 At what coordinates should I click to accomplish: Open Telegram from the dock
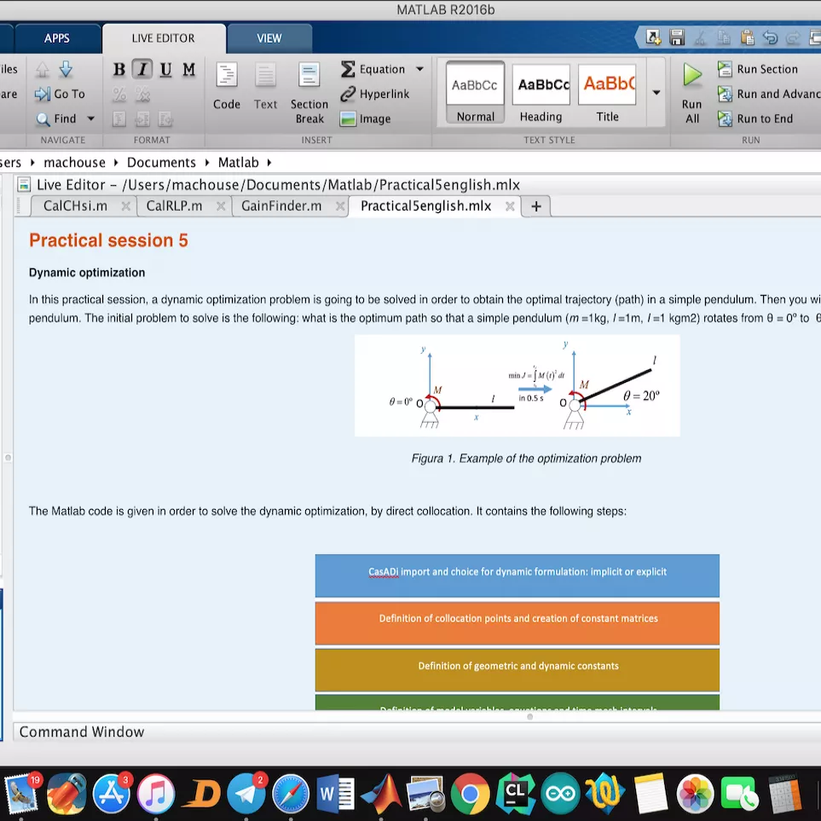click(246, 794)
